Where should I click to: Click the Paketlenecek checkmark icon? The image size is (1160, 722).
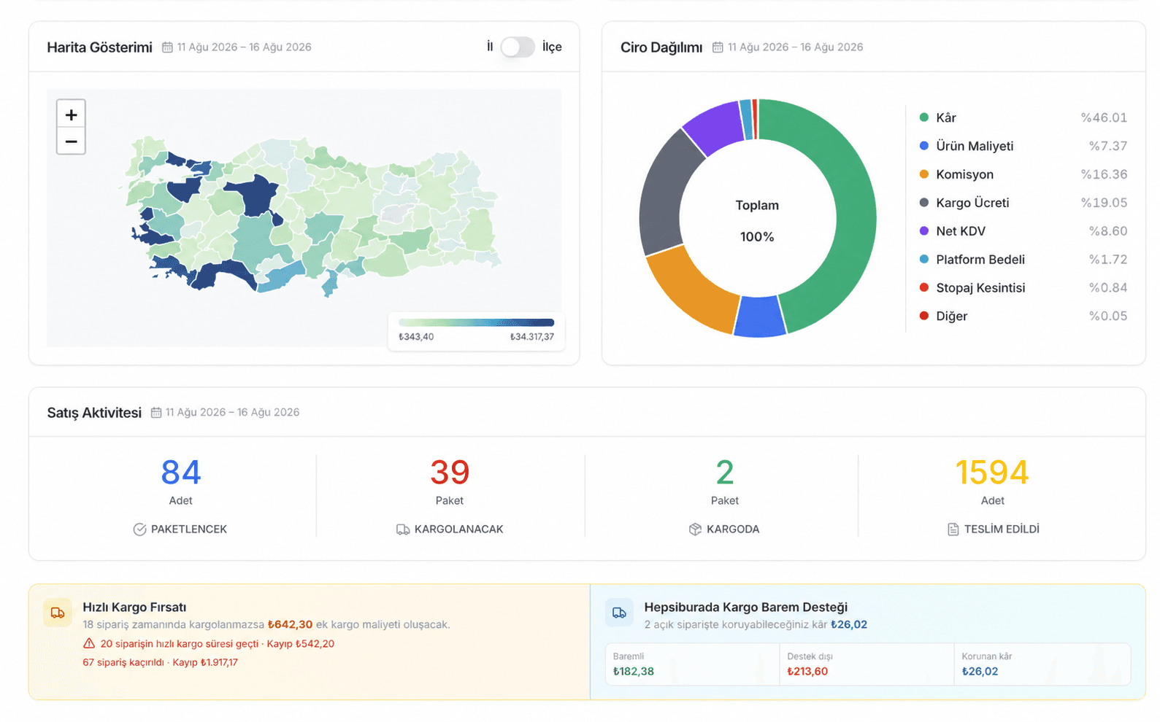(x=139, y=529)
